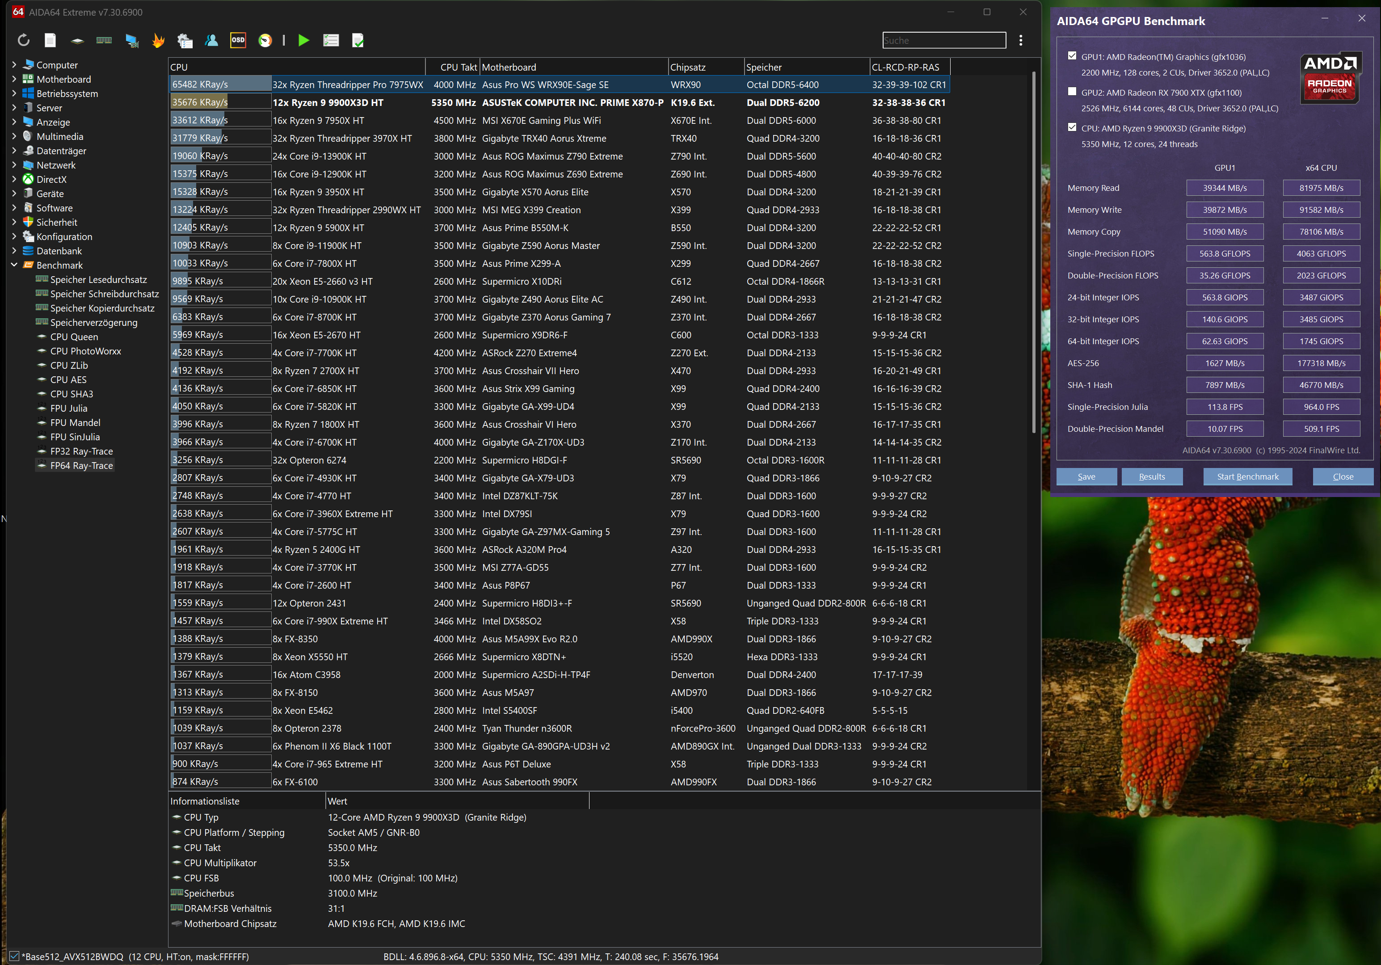Click the Close button in GPGPU Benchmark
The image size is (1381, 965).
(x=1343, y=476)
